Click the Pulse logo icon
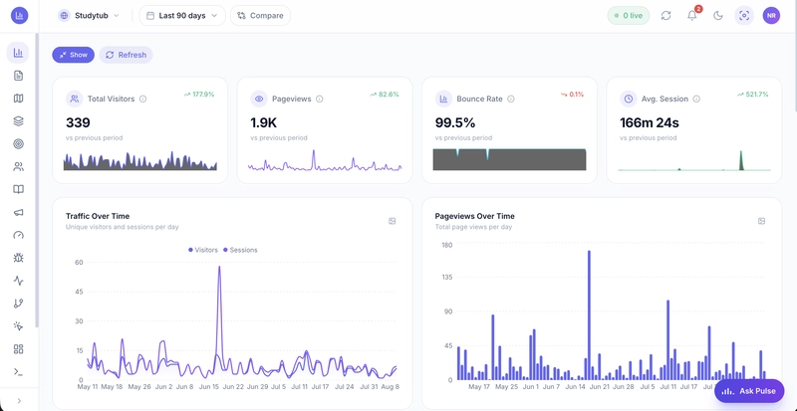This screenshot has width=797, height=411. (x=19, y=15)
